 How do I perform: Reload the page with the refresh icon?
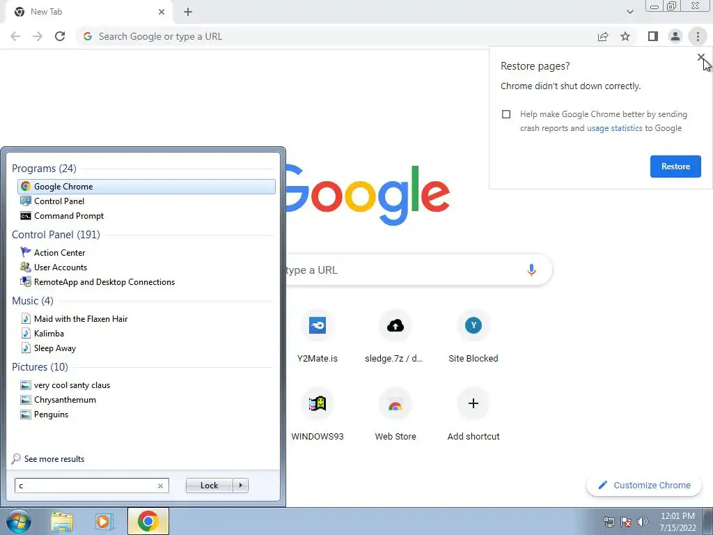tap(60, 36)
